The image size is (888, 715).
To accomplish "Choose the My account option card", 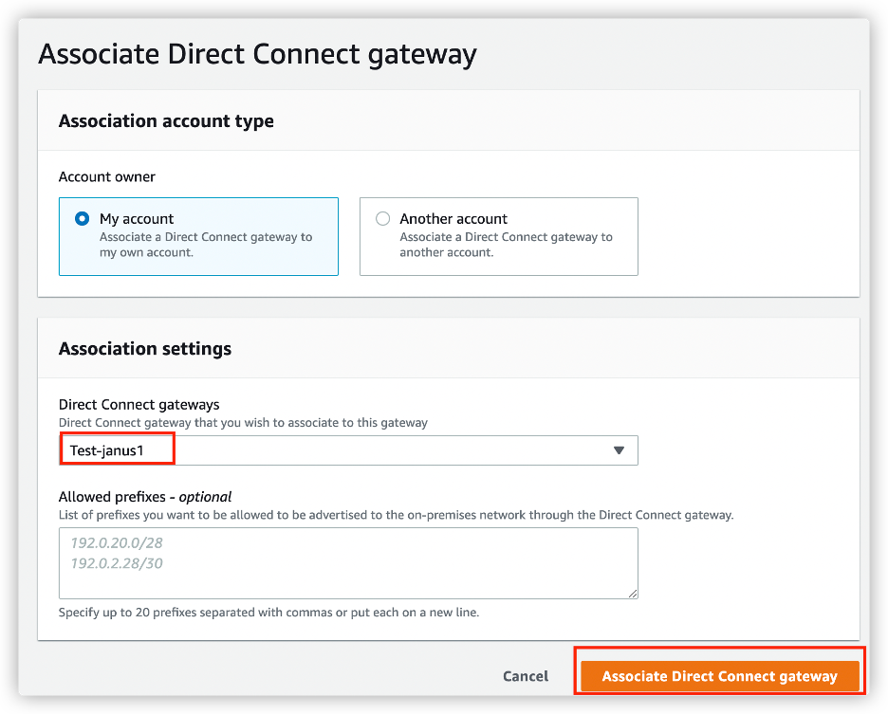I will coord(199,237).
